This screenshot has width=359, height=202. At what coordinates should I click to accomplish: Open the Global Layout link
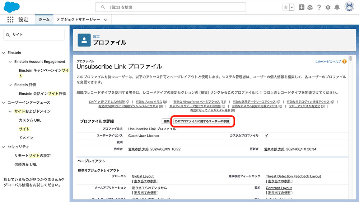coord(143,177)
